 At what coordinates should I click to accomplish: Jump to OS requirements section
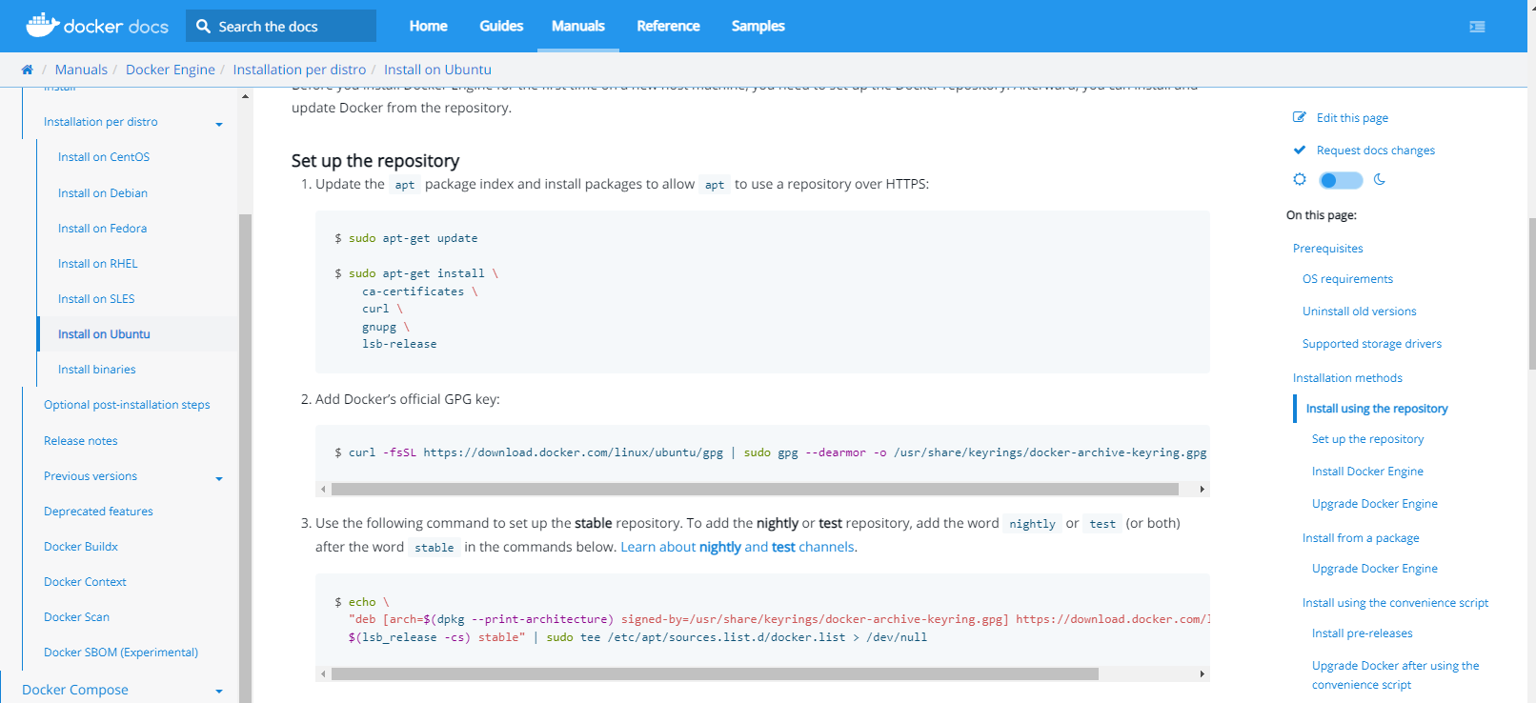pyautogui.click(x=1347, y=279)
